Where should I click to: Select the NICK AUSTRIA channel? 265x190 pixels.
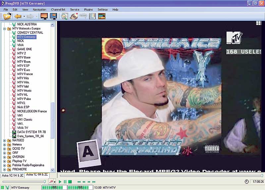click(x=27, y=24)
